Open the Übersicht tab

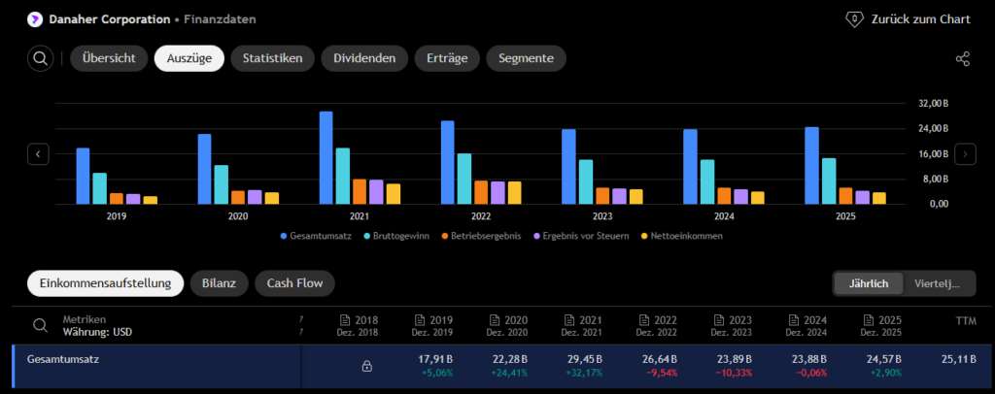coord(109,58)
